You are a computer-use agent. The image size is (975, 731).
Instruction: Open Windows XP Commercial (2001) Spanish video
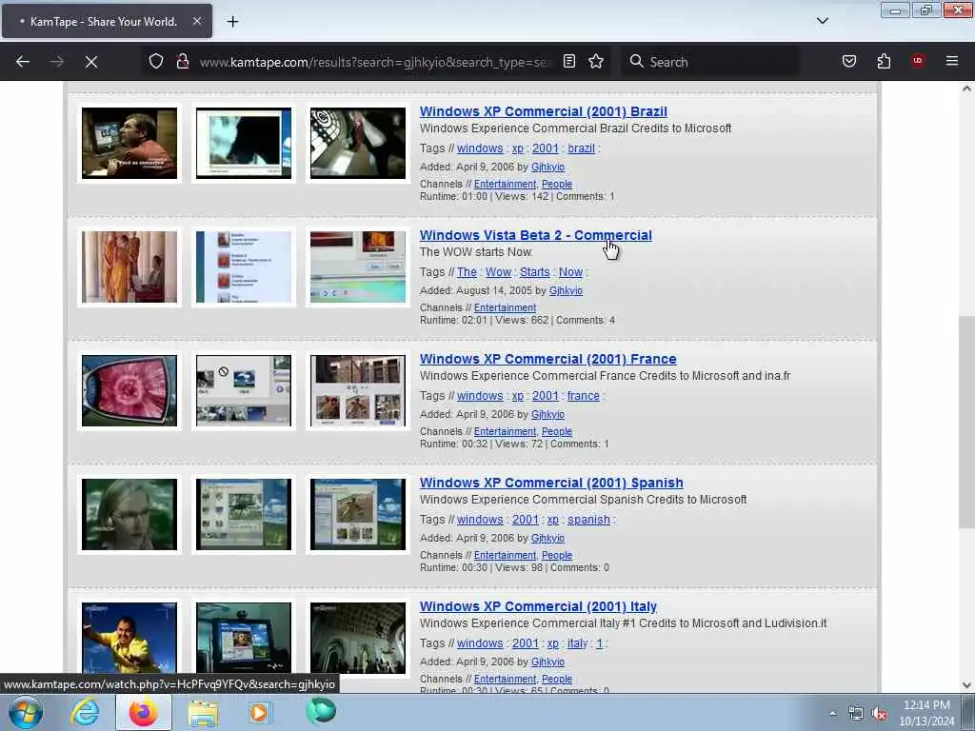pyautogui.click(x=551, y=483)
